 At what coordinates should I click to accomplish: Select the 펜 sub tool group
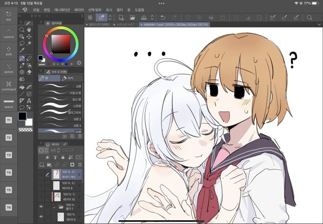click(49, 78)
